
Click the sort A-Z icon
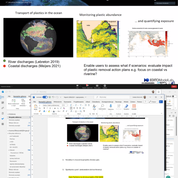click(81, 111)
